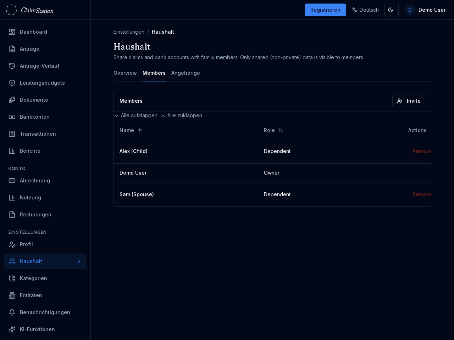The image size is (454, 340).
Task: Toggle sorting on the Role column
Action: (x=273, y=130)
